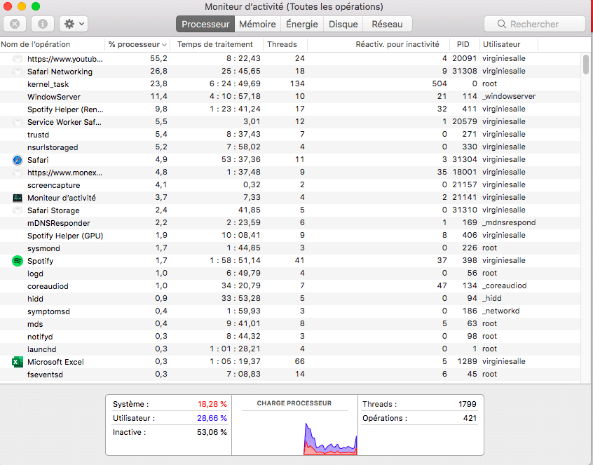Image resolution: width=593 pixels, height=465 pixels.
Task: Click the 55,2 processor value
Action: coord(158,58)
